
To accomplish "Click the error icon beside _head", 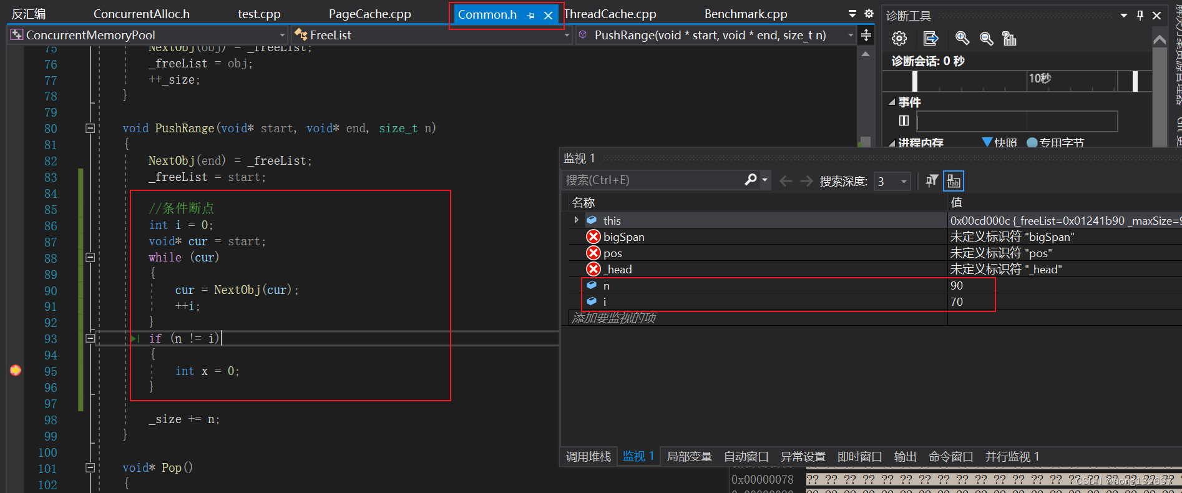I will 593,269.
